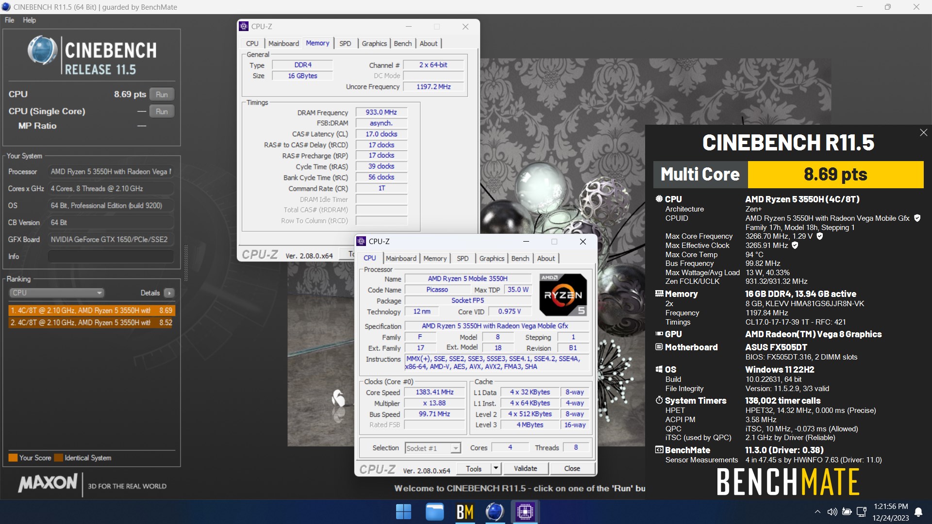
Task: Run the CPU benchmark
Action: pyautogui.click(x=162, y=95)
